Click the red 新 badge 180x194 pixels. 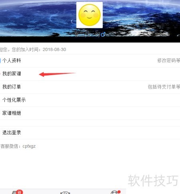20,192
